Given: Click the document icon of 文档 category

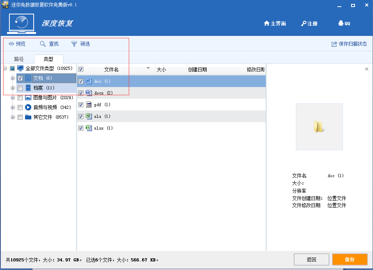Looking at the screenshot, I should pyautogui.click(x=28, y=78).
